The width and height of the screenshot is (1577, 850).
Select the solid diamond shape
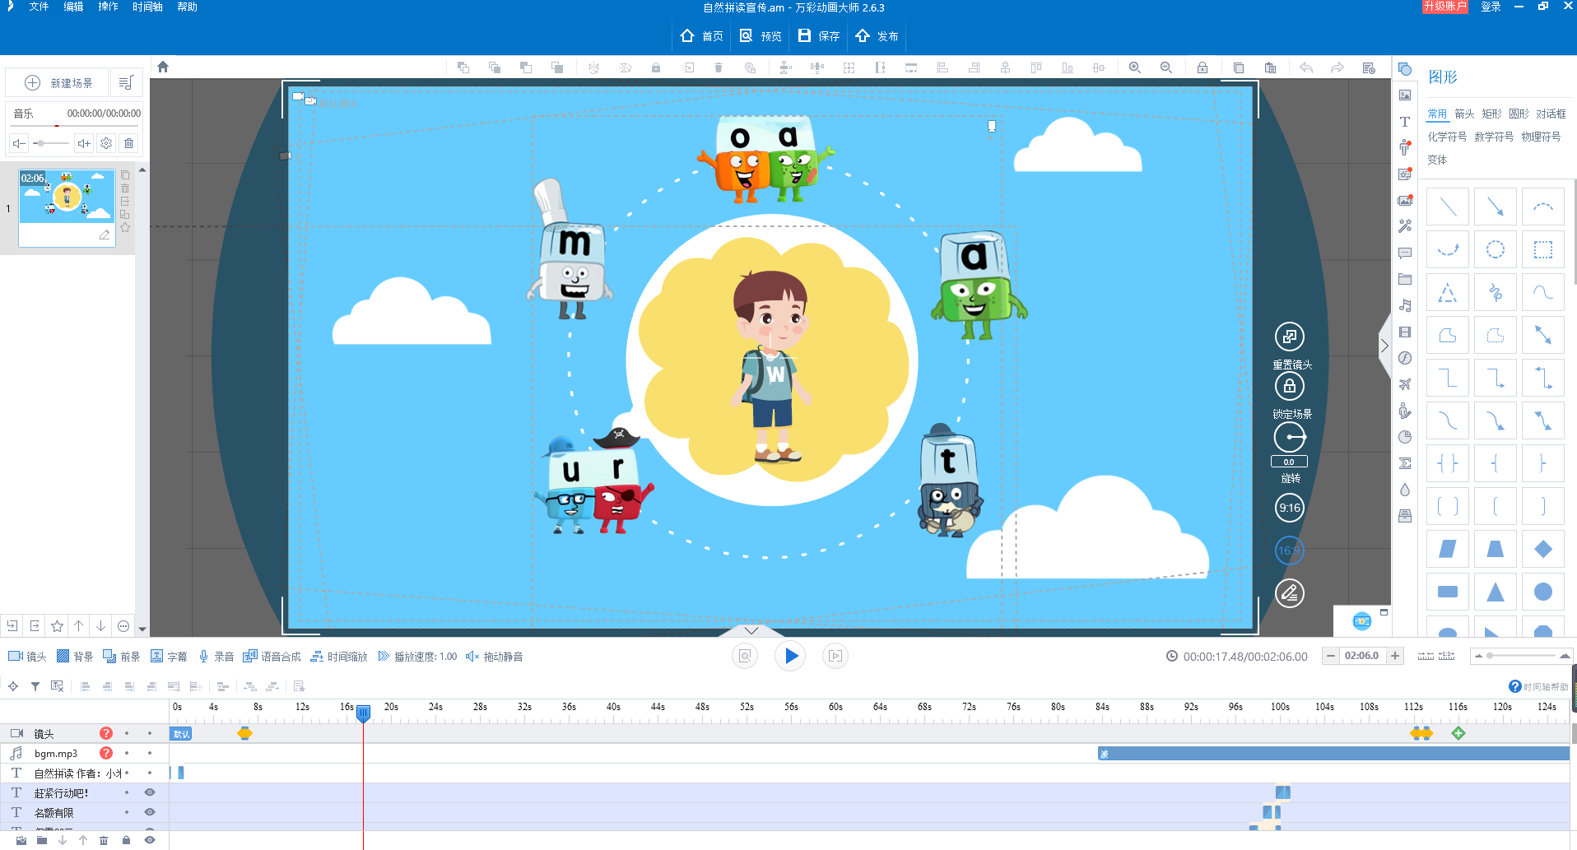click(1543, 549)
